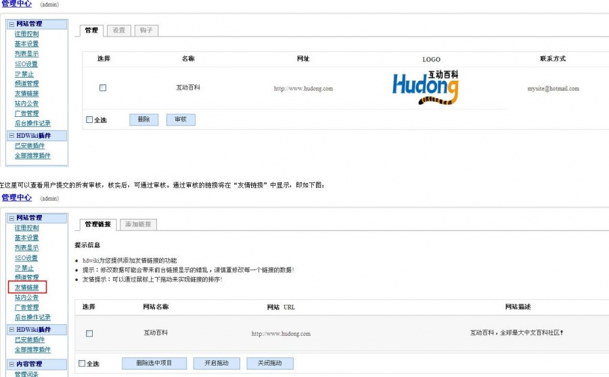Collapse the 网站管理 section in the upper admin panel
This screenshot has width=609, height=377.
[x=12, y=24]
